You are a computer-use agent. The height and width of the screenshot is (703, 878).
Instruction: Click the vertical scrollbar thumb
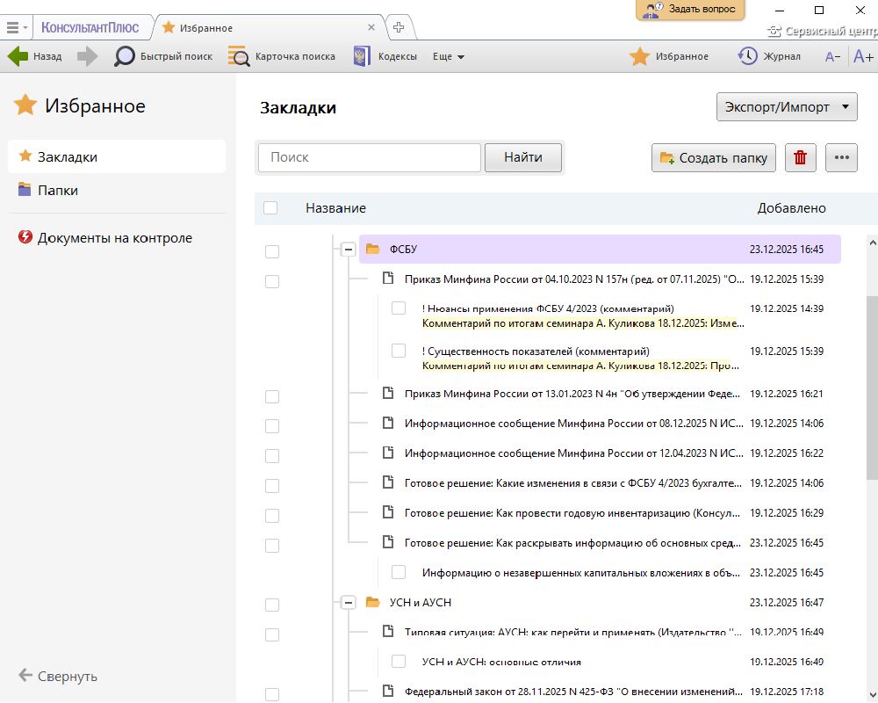[871, 387]
